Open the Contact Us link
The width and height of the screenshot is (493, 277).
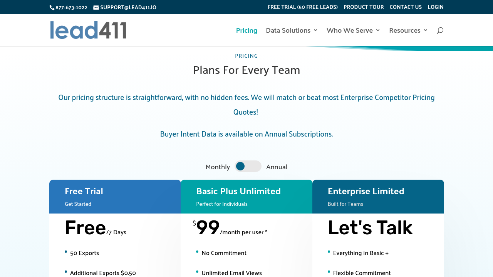406,7
